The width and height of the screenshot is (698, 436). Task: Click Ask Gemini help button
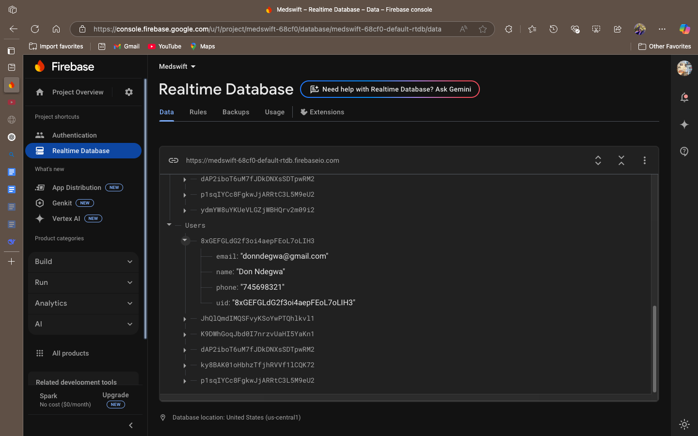(390, 89)
